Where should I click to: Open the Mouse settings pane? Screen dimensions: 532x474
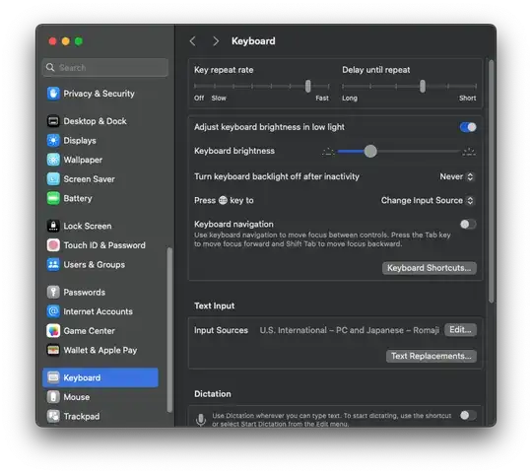100,397
